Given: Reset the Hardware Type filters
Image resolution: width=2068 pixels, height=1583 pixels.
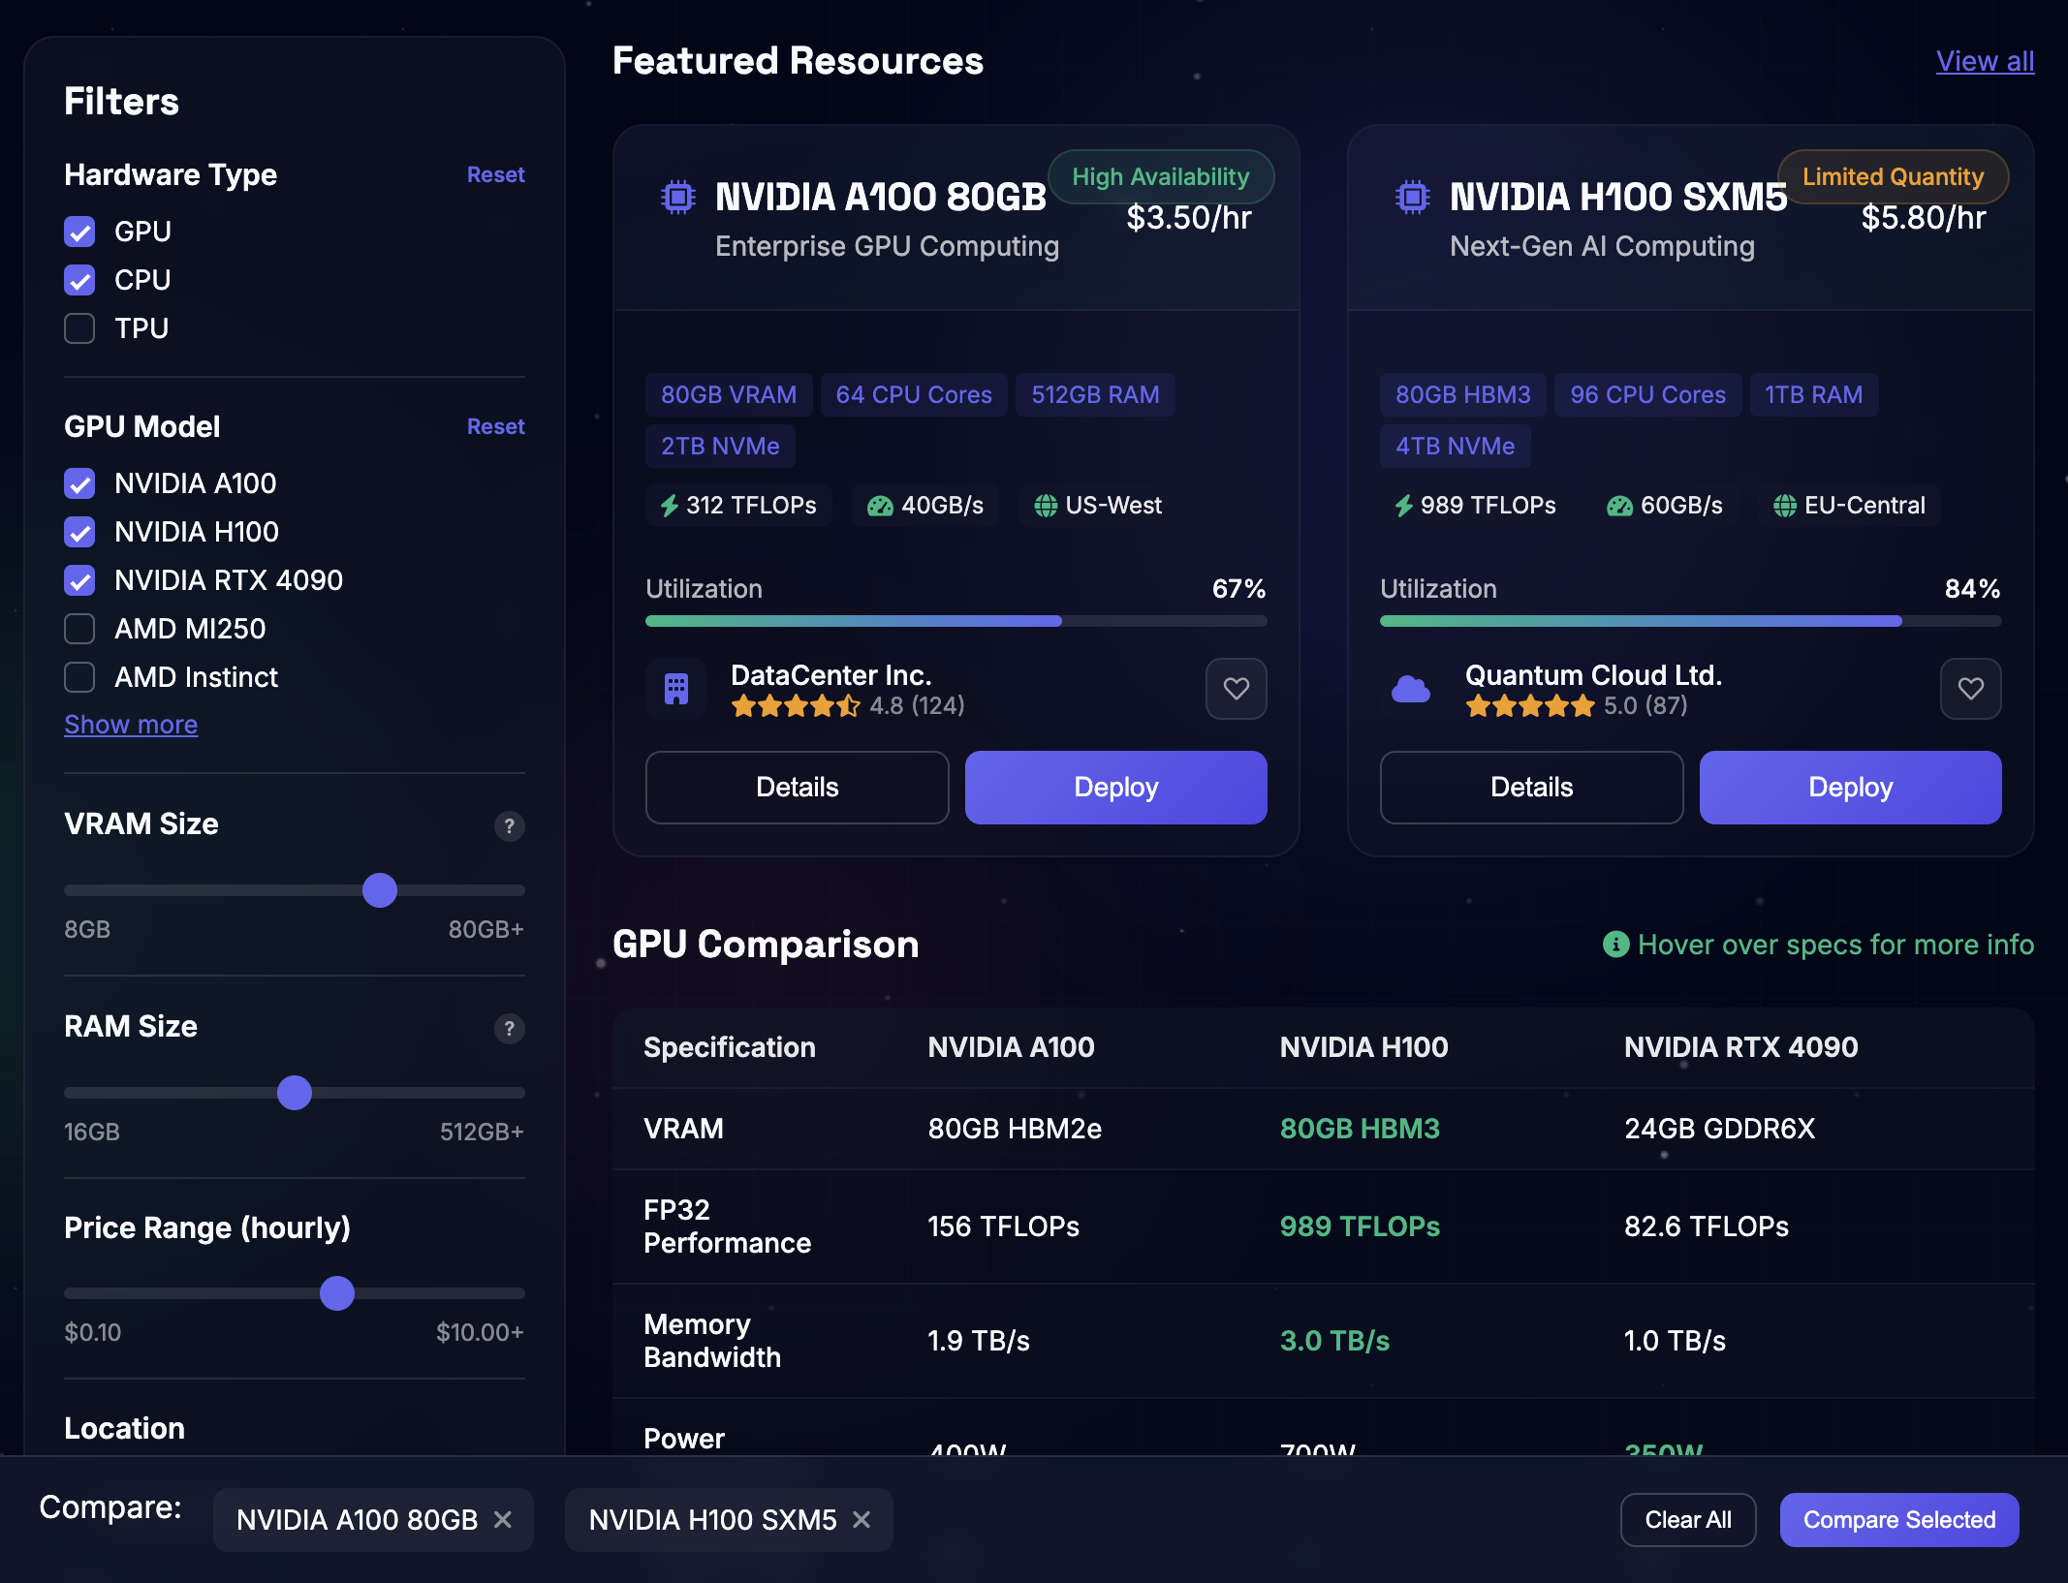Looking at the screenshot, I should coord(495,174).
